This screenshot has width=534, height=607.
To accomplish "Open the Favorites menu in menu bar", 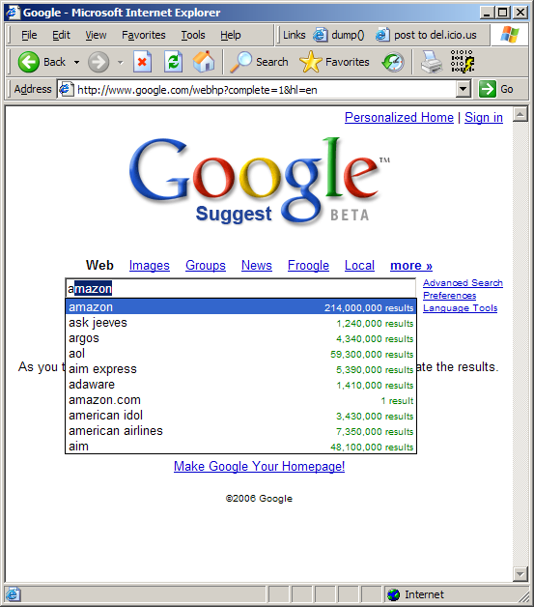I will pyautogui.click(x=144, y=35).
